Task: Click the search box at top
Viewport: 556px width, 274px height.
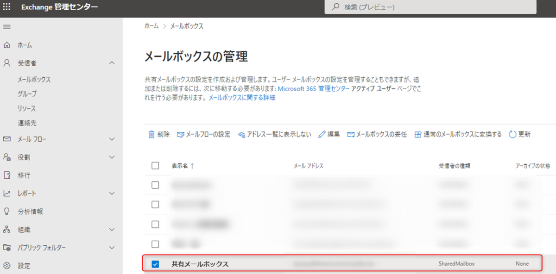Action: (431, 7)
